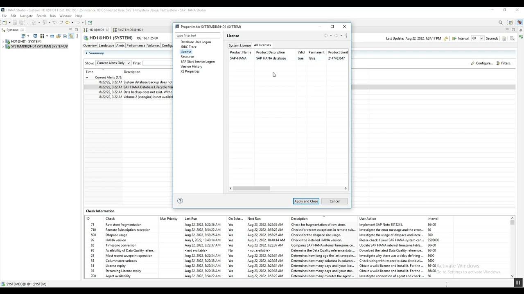Switch to the Performance tab
The height and width of the screenshot is (294, 524).
click(x=136, y=45)
